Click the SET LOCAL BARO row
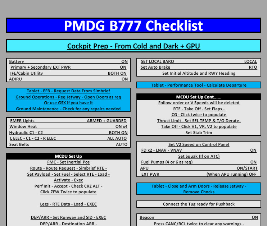 coord(199,61)
